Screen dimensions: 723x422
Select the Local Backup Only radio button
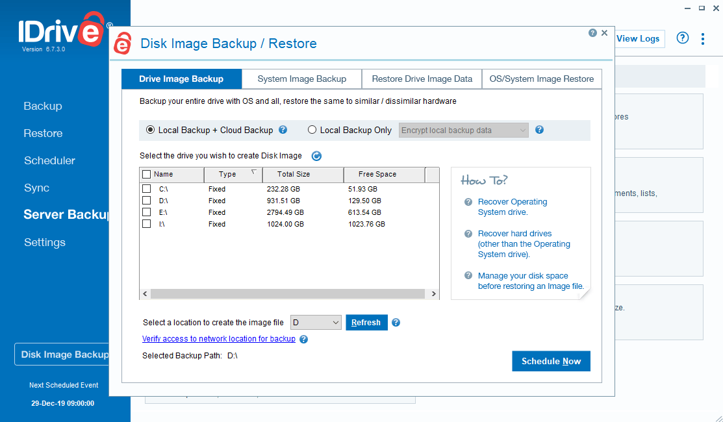[312, 130]
